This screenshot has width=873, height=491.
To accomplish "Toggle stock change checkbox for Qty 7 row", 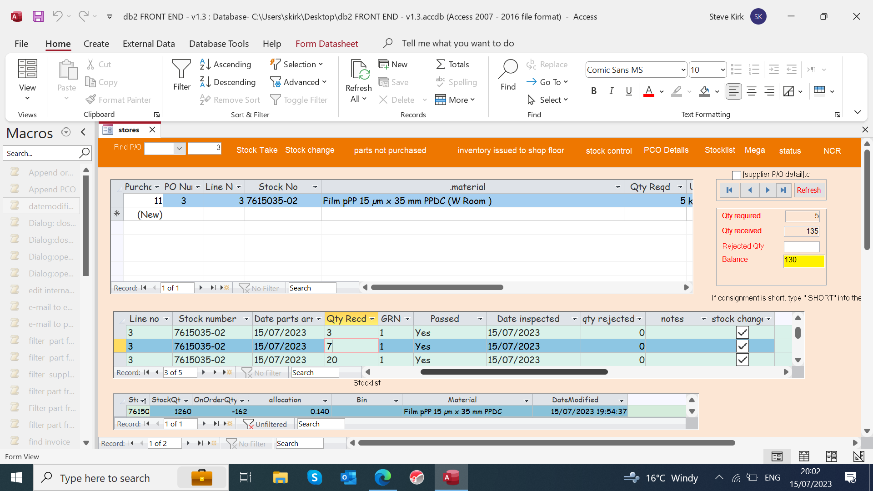I will 742,346.
